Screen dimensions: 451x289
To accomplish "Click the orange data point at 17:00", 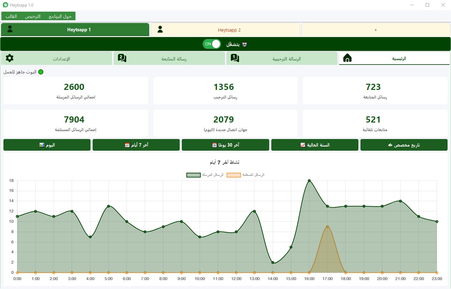I will coord(328,227).
